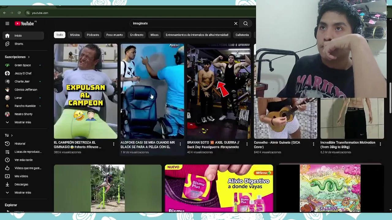
Task: Open Historial in the sidebar
Action: point(23,144)
